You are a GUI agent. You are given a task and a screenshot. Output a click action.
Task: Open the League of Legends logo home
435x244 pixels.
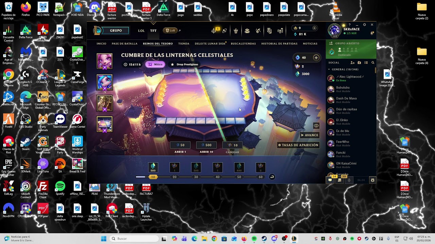[x=98, y=30]
